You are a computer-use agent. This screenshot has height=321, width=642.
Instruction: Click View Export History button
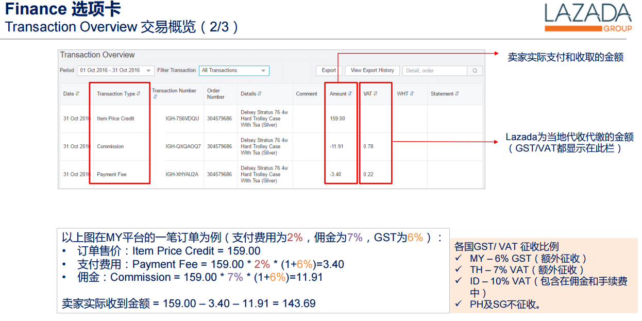pyautogui.click(x=372, y=71)
